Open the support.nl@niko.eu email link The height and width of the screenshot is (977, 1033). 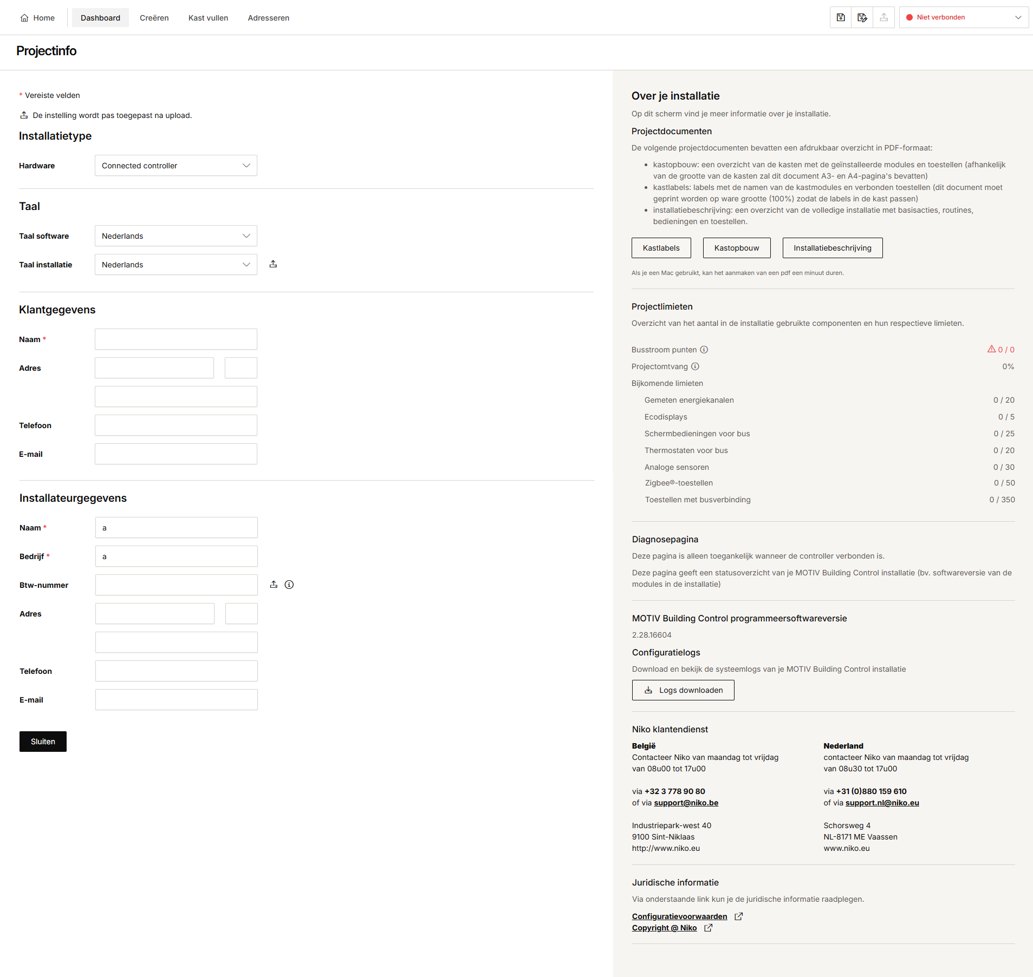(x=882, y=803)
